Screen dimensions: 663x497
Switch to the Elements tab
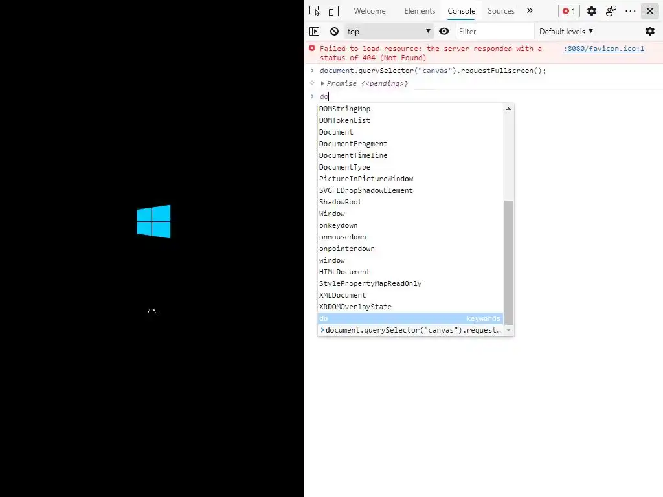[x=420, y=11]
